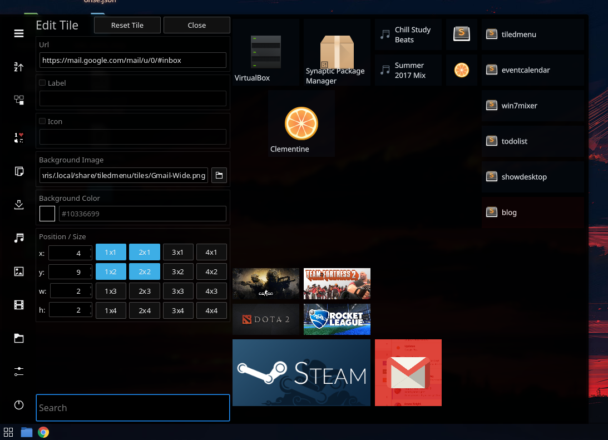Select 3x3 tile size
Image resolution: width=608 pixels, height=440 pixels.
pos(178,291)
